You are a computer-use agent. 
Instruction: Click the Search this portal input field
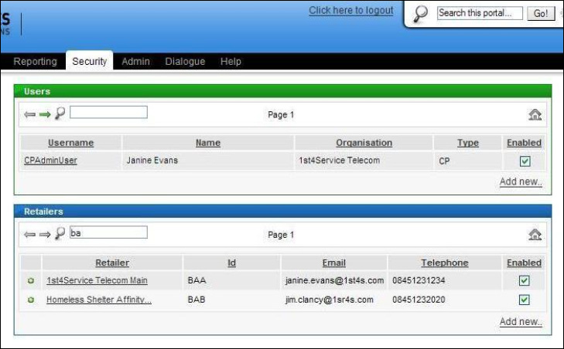[x=480, y=14]
